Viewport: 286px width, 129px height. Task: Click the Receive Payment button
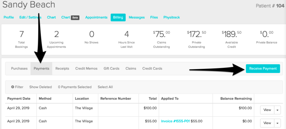[263, 69]
